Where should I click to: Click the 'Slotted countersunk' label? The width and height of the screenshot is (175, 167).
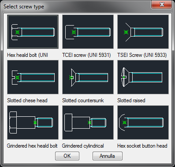83,100
